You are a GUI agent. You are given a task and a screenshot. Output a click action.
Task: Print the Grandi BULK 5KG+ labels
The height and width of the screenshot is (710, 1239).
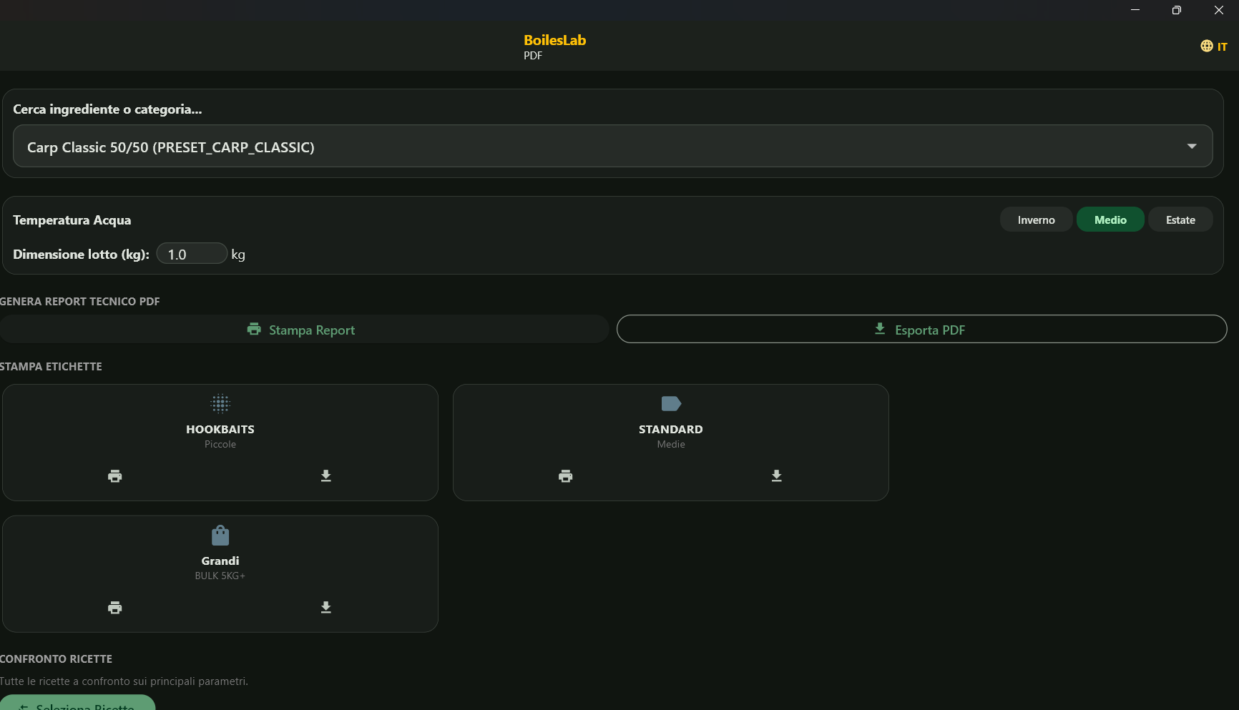(x=114, y=608)
